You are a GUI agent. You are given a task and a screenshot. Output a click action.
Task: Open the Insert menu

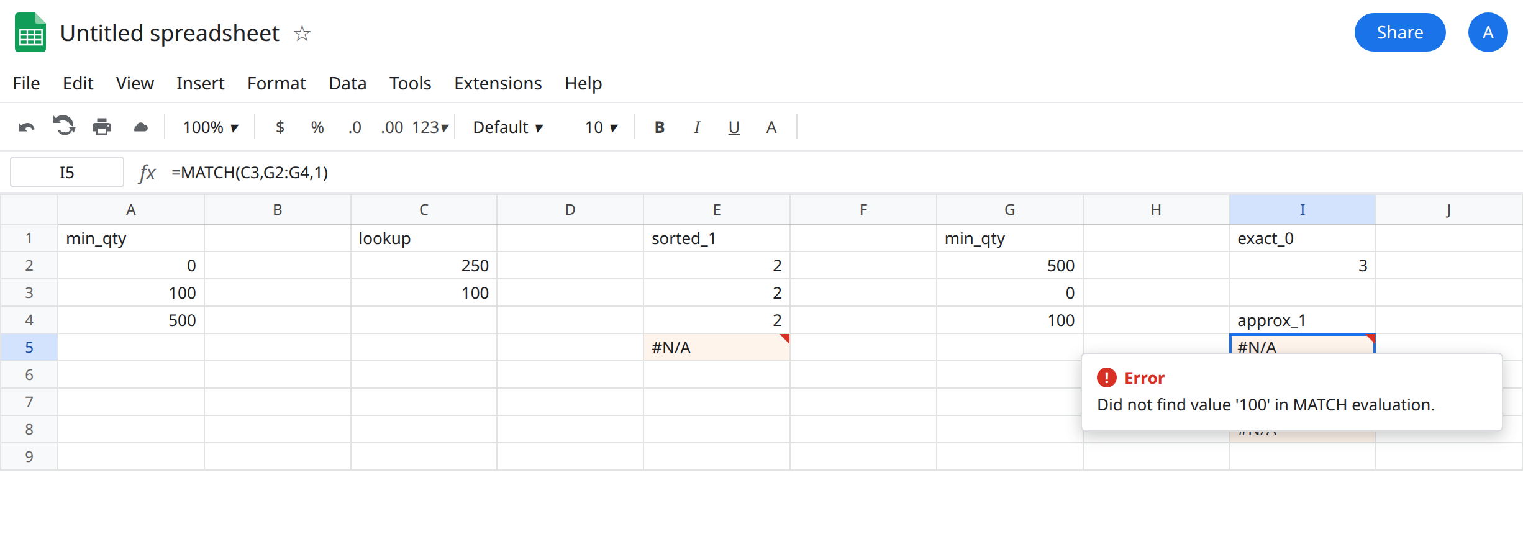click(x=200, y=83)
